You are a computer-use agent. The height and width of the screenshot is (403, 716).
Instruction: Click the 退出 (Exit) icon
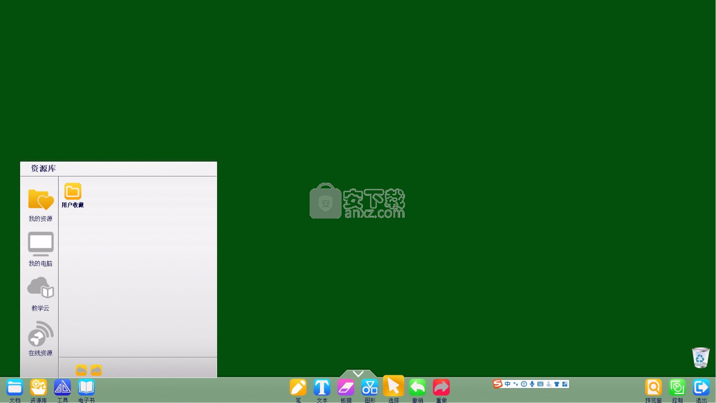coord(701,388)
